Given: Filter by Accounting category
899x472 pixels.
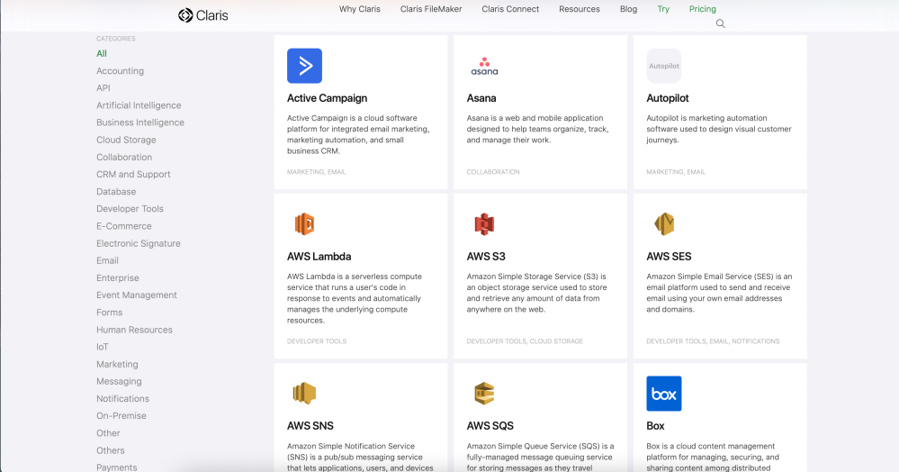Looking at the screenshot, I should [120, 71].
